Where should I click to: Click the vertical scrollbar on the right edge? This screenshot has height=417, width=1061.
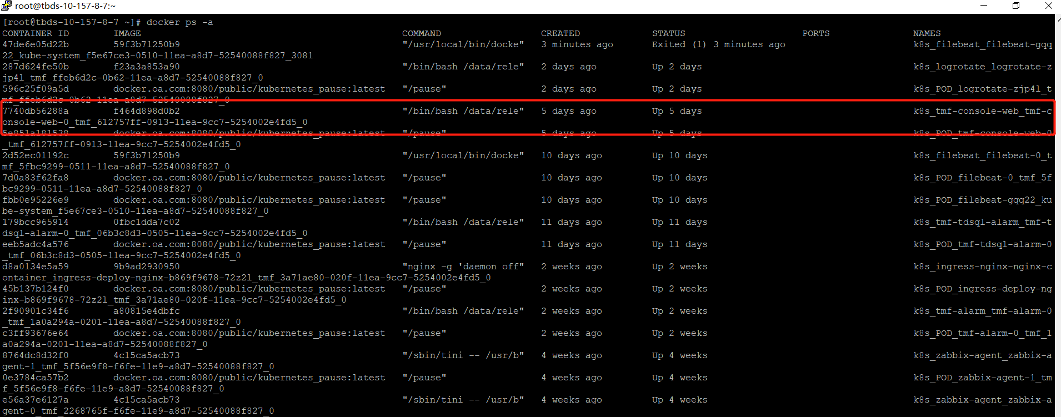click(1058, 215)
